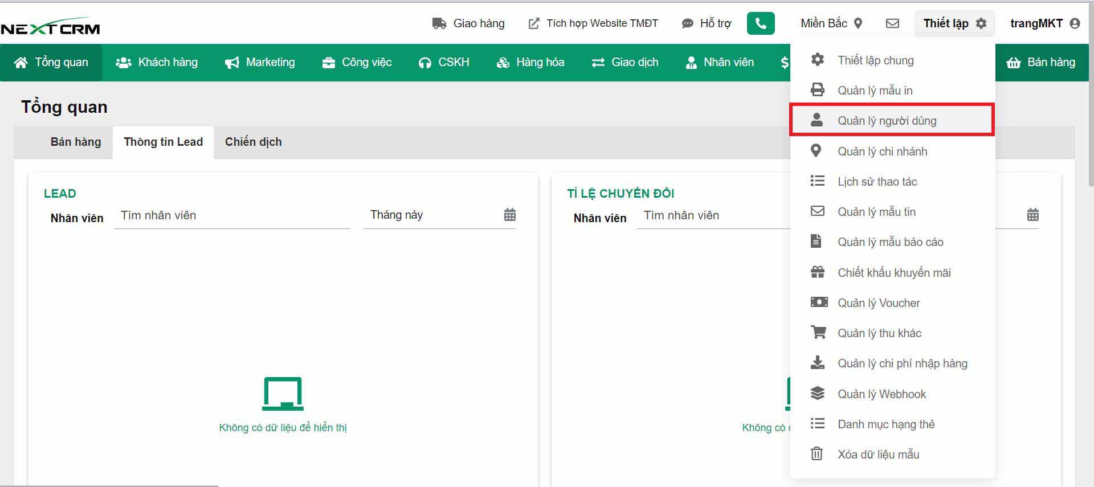
Task: Open the Miền Bắc branch selector
Action: point(831,23)
